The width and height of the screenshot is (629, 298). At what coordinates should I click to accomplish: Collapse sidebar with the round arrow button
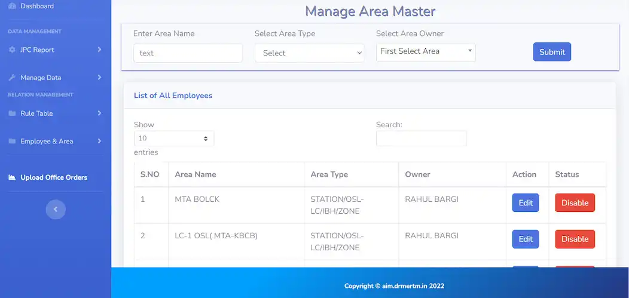(x=56, y=209)
